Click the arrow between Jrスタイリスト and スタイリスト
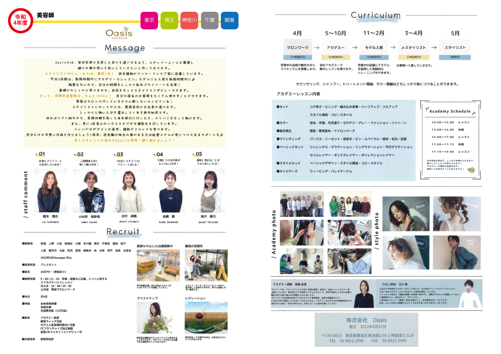This screenshot has height=354, width=501. (x=434, y=48)
